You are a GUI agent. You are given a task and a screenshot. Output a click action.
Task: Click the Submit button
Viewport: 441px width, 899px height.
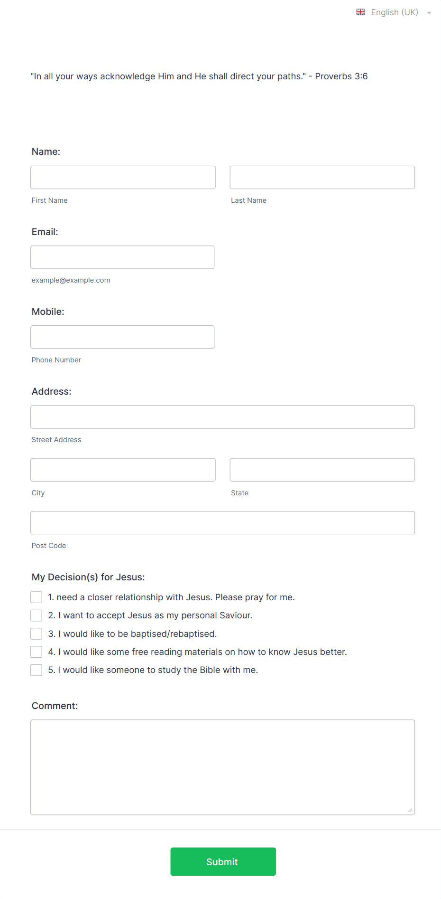(223, 861)
